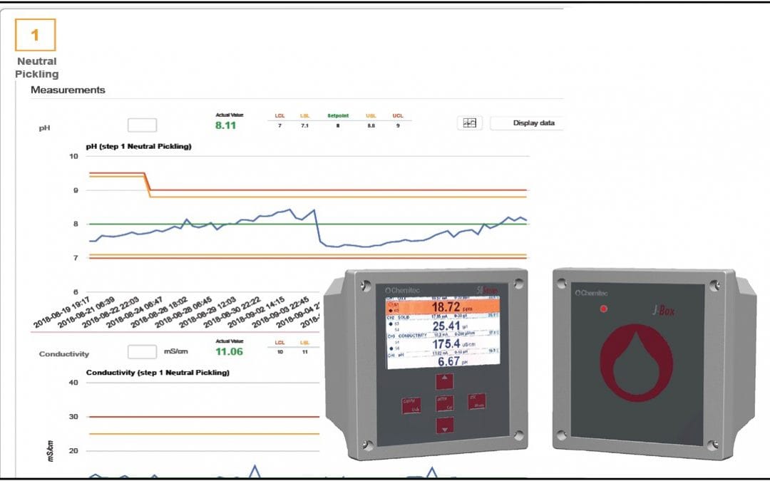Click the x-axis date label 2018-09-02 14:15
770x481 pixels.
pos(256,312)
